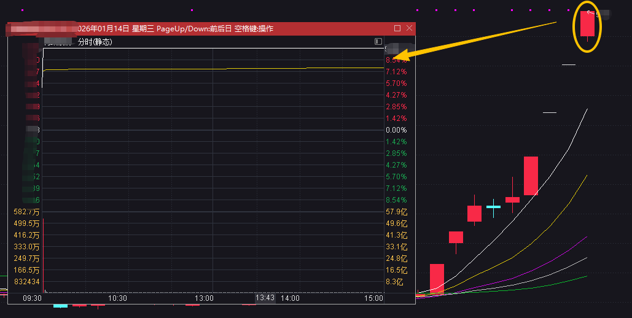Viewport: 632px width, 318px height.
Task: Click the panel layout icon beside 分时(静态)
Action: tap(378, 42)
